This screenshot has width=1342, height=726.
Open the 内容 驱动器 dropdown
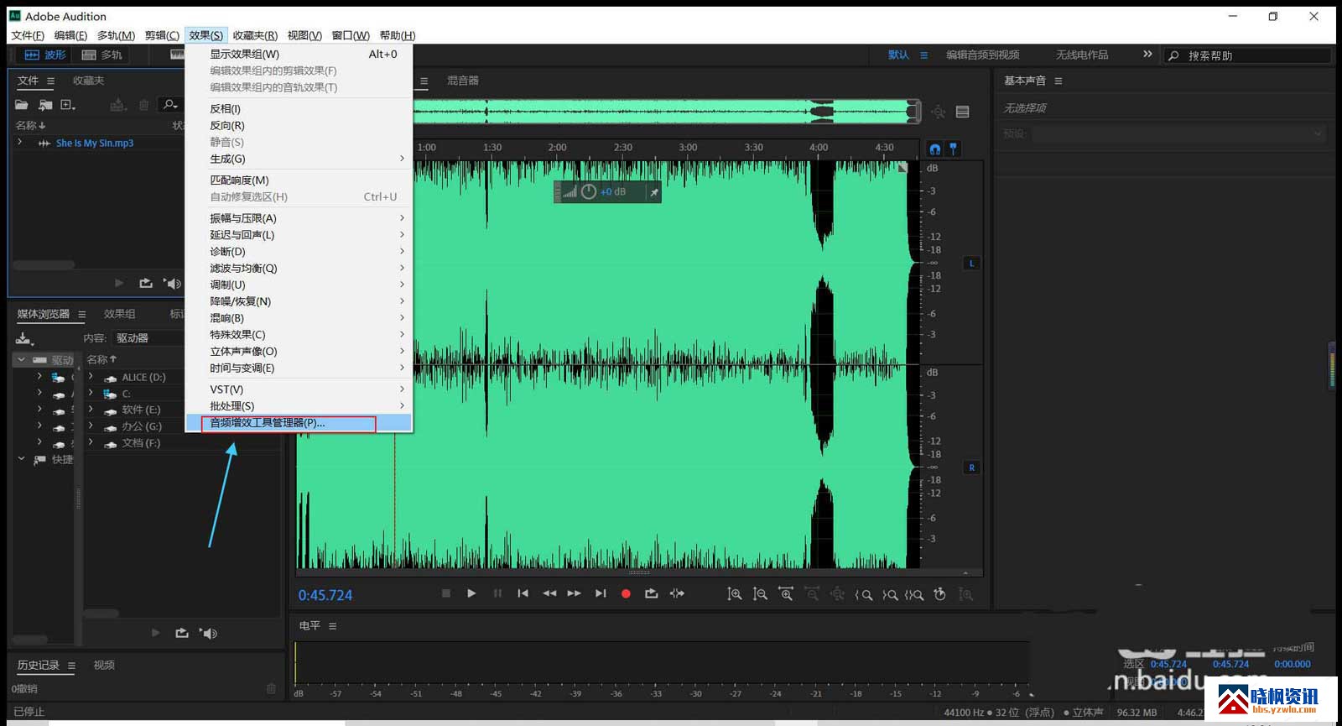[x=148, y=338]
